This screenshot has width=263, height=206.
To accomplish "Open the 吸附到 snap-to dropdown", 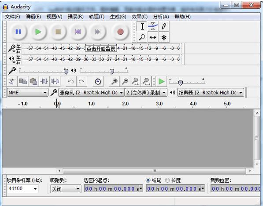I will [66, 189].
